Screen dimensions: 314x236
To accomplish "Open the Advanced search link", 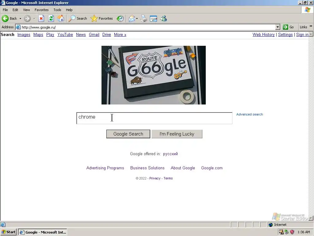I will (250, 114).
